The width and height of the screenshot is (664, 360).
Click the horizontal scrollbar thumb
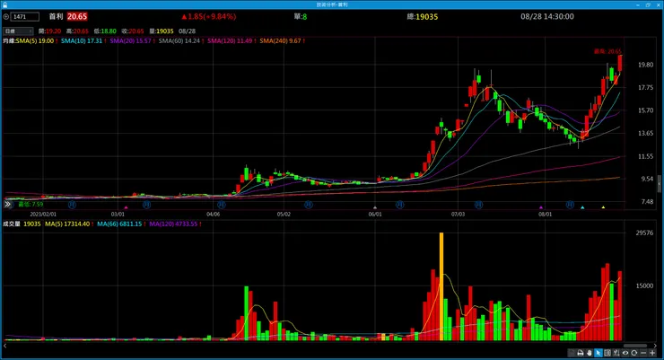[x=635, y=346]
